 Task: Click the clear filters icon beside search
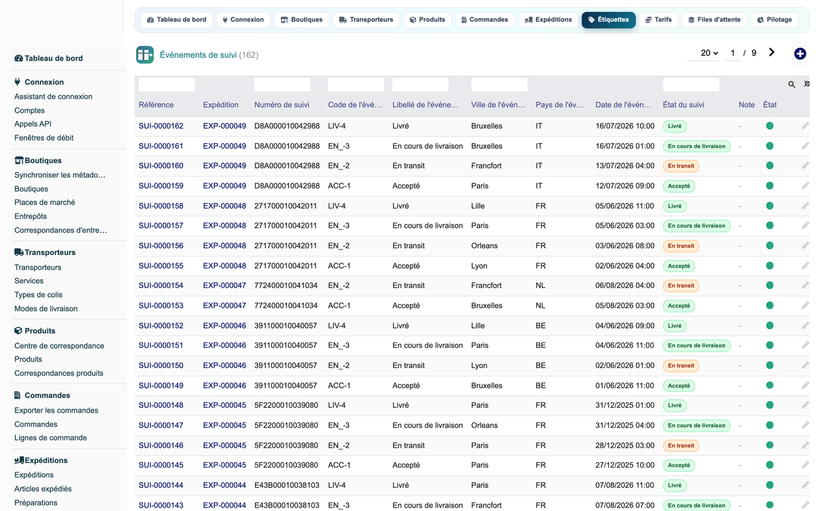807,85
